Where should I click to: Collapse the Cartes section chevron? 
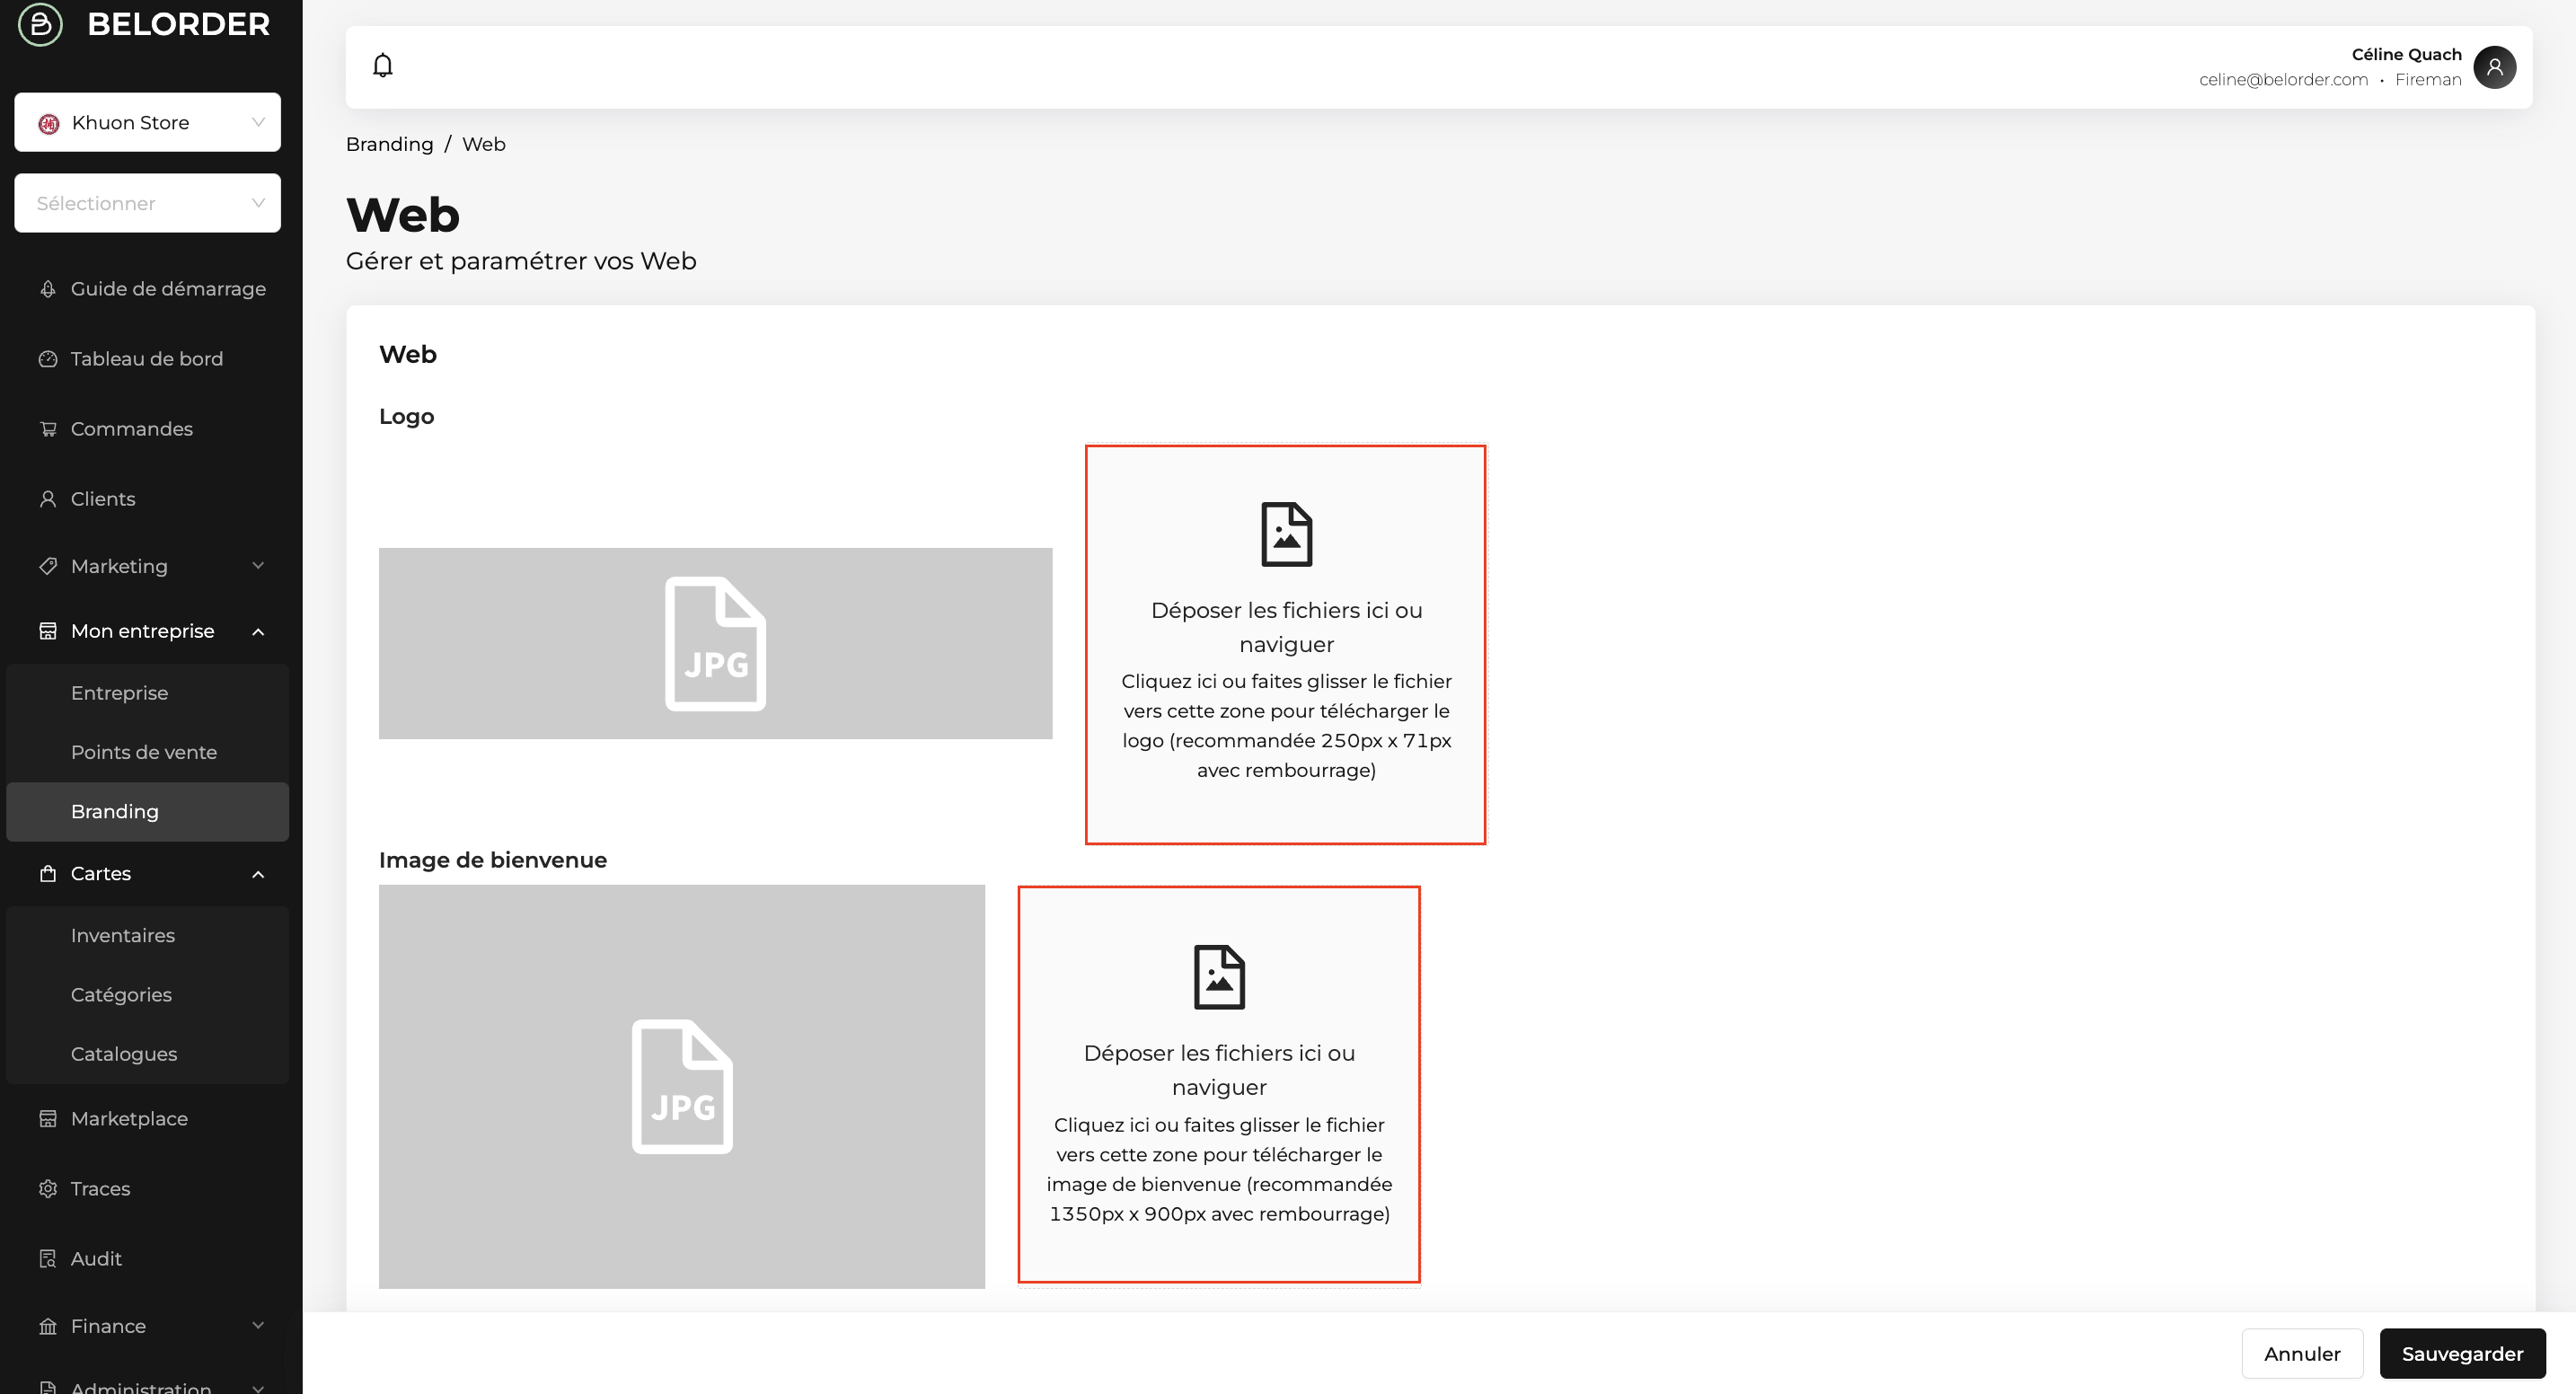point(258,874)
